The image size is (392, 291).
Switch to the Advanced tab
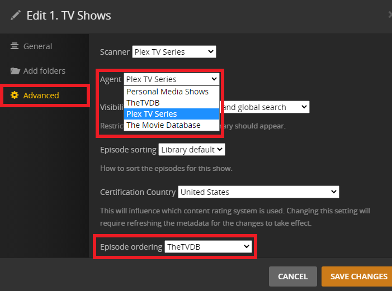click(x=44, y=96)
